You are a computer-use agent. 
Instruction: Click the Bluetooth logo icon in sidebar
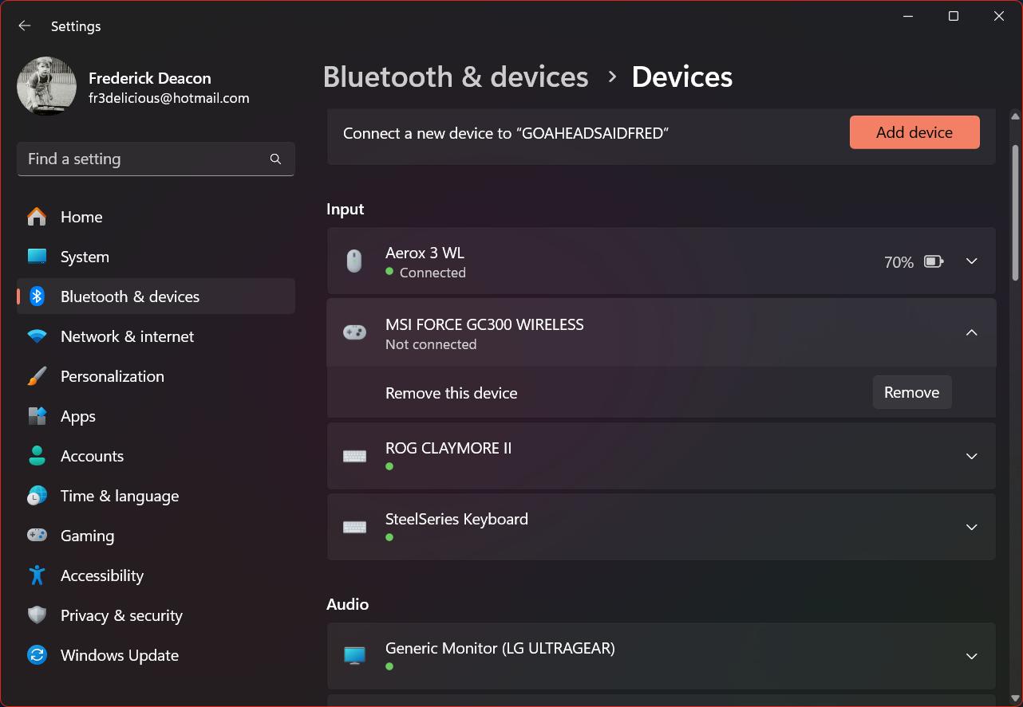click(37, 297)
